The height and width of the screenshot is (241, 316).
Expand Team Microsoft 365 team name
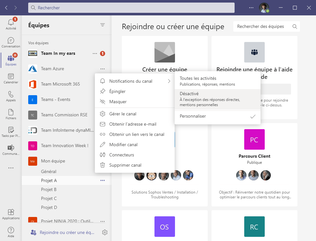61,84
